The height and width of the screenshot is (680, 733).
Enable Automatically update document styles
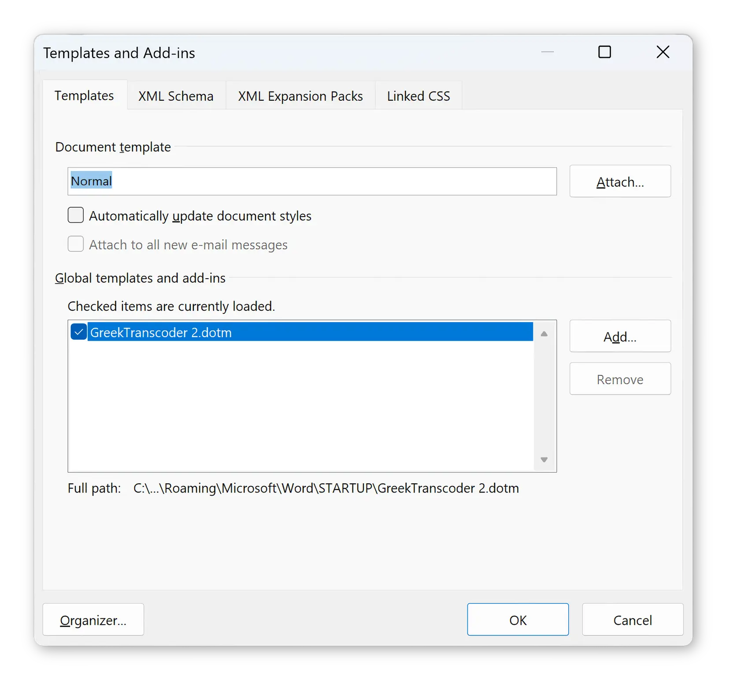tap(76, 215)
